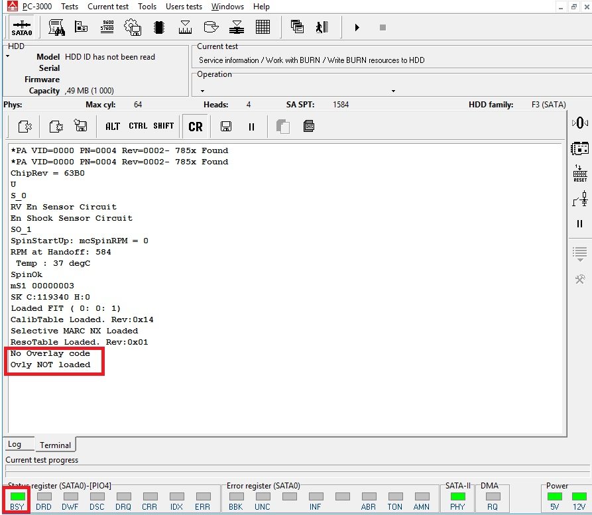
Task: Start test with the play arrow button
Action: click(x=357, y=27)
